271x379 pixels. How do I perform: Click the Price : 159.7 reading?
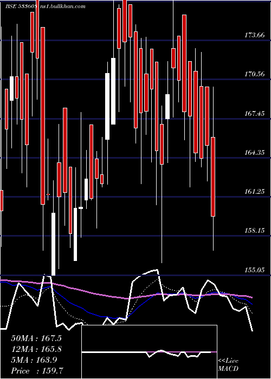click(x=37, y=371)
